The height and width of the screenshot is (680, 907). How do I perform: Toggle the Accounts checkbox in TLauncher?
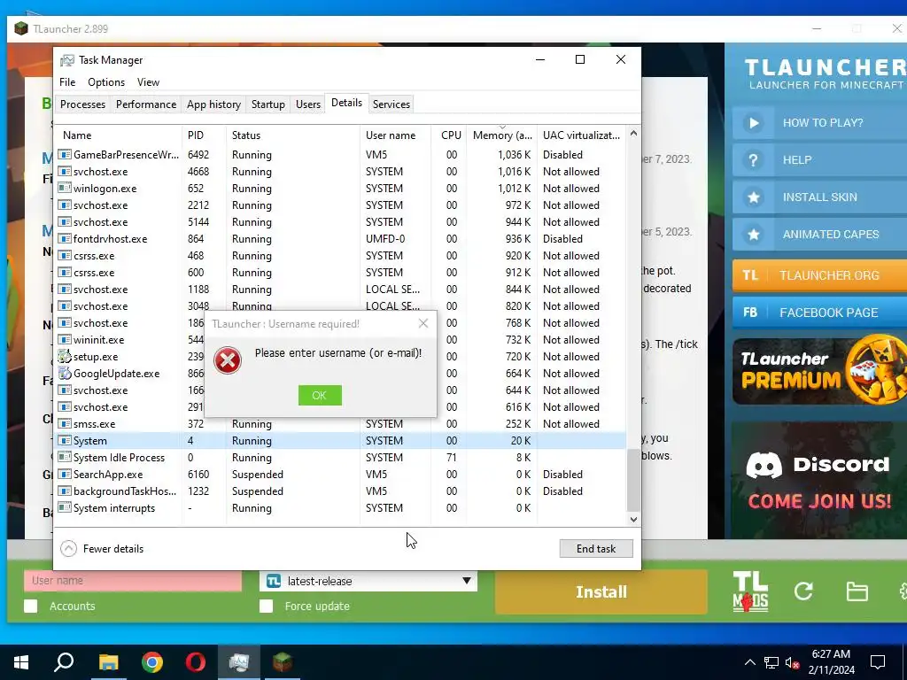[31, 606]
